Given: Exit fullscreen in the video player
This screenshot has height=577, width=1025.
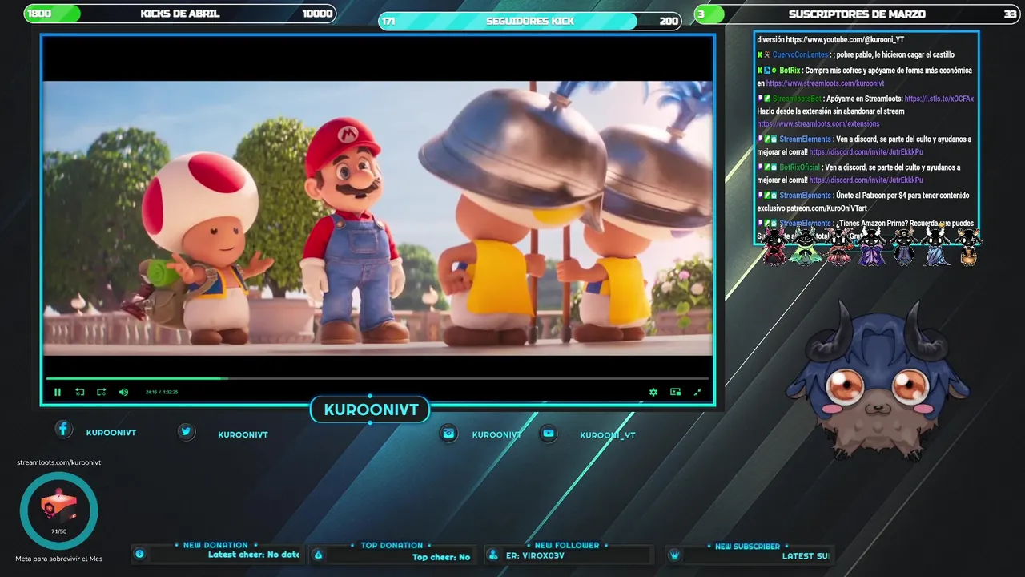Looking at the screenshot, I should [x=697, y=392].
